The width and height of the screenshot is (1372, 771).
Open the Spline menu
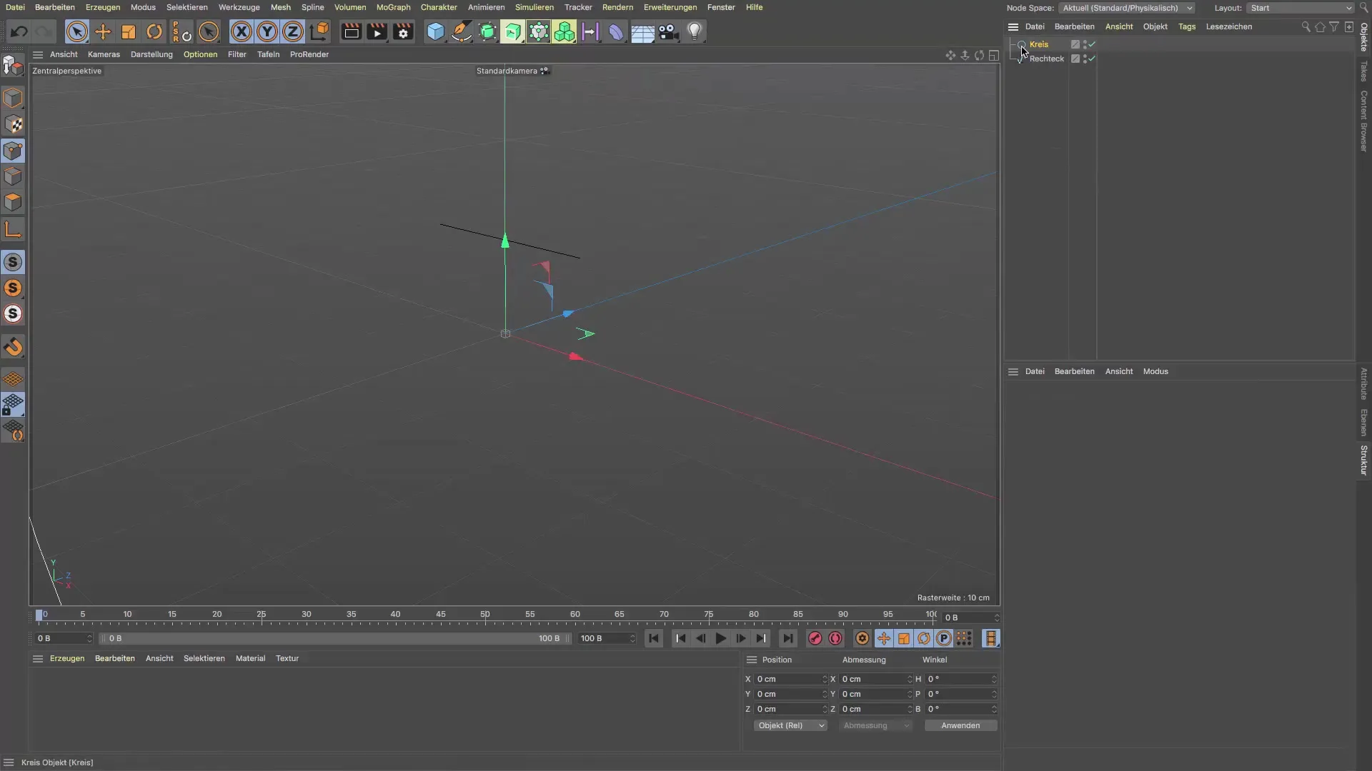(312, 7)
